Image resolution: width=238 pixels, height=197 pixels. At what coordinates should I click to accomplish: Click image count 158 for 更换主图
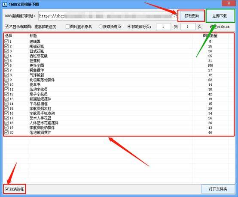[x=210, y=66]
